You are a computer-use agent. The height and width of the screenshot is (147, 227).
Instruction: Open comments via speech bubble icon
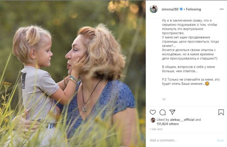click(162, 112)
